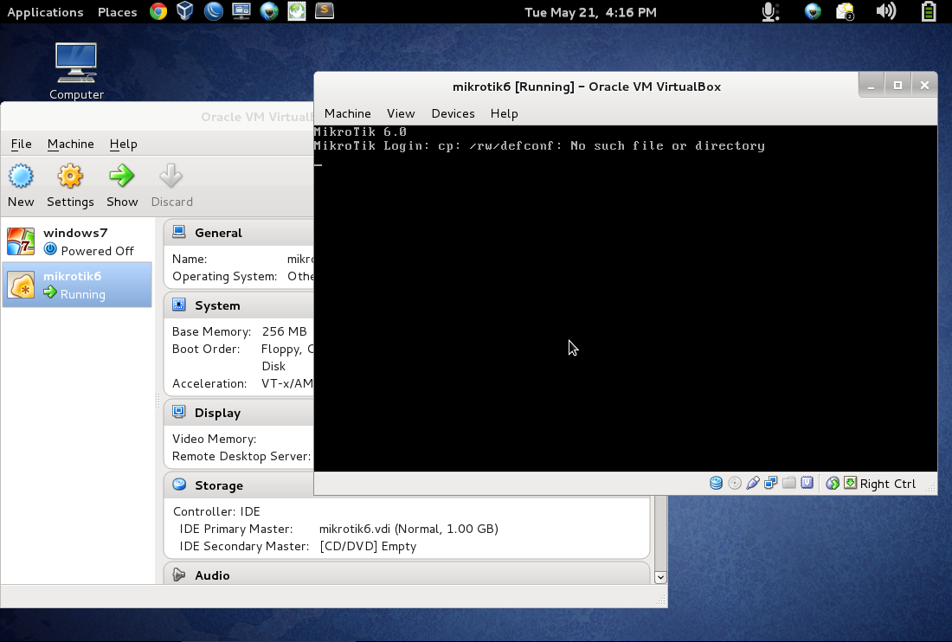Click the details pane scroll-down arrow
952x642 pixels.
[660, 577]
